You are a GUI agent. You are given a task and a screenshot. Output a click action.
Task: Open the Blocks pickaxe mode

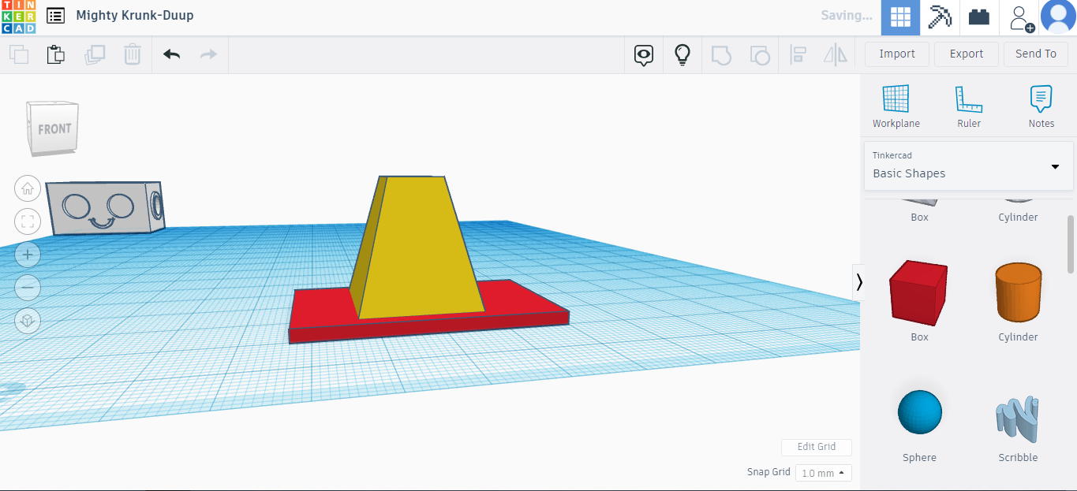(x=940, y=17)
